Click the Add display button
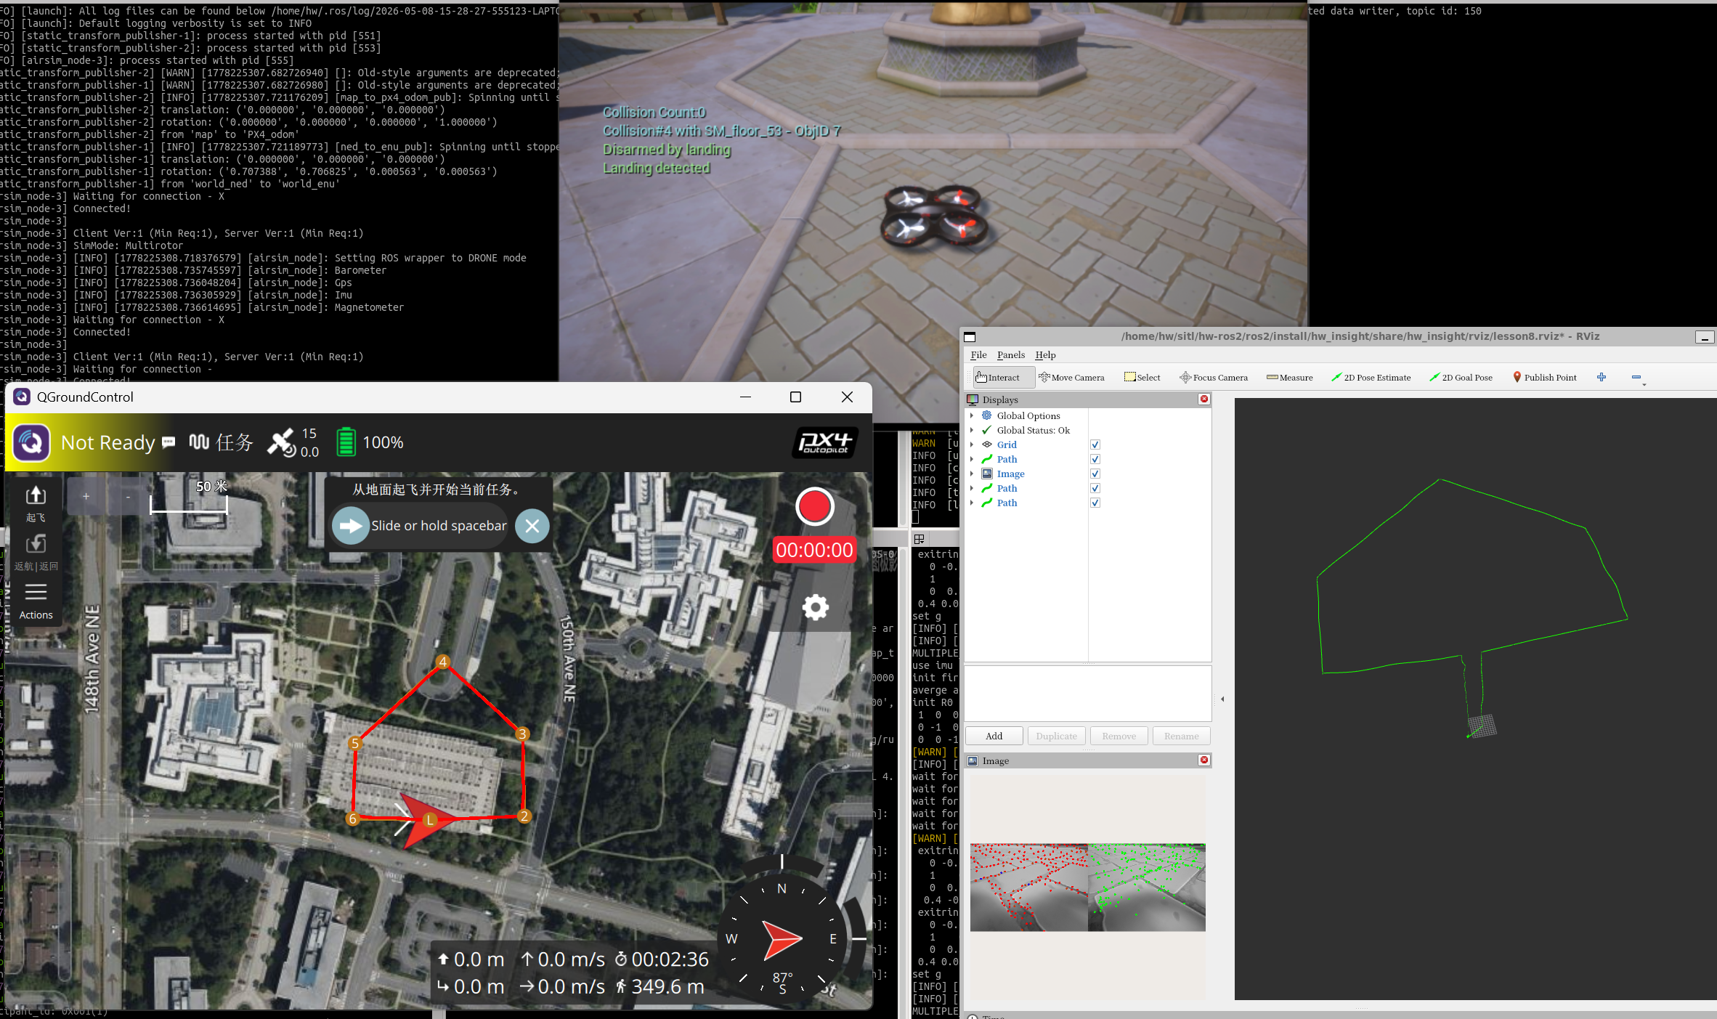 (x=994, y=736)
